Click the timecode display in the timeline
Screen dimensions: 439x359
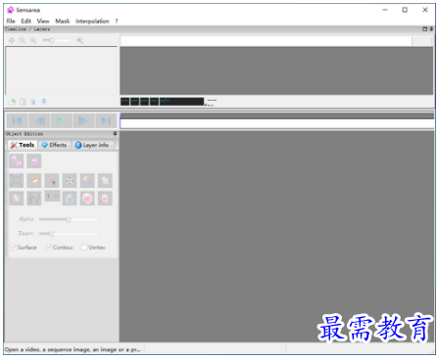162,102
